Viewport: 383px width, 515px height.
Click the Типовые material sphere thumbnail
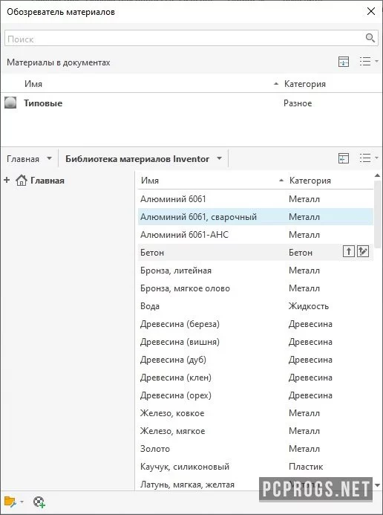[10, 103]
